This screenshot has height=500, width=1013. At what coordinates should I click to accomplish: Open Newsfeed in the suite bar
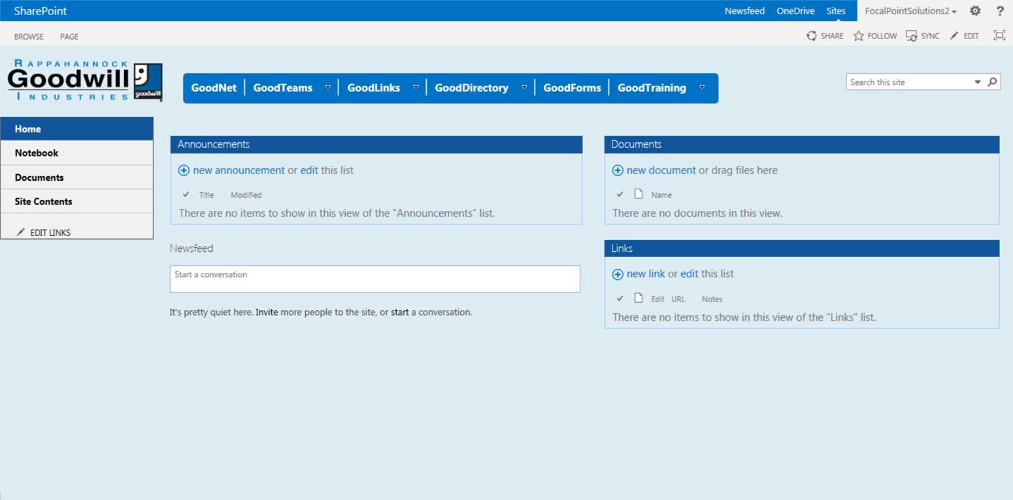(744, 11)
